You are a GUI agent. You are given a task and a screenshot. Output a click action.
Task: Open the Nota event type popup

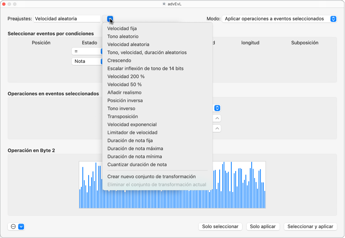pyautogui.click(x=87, y=61)
